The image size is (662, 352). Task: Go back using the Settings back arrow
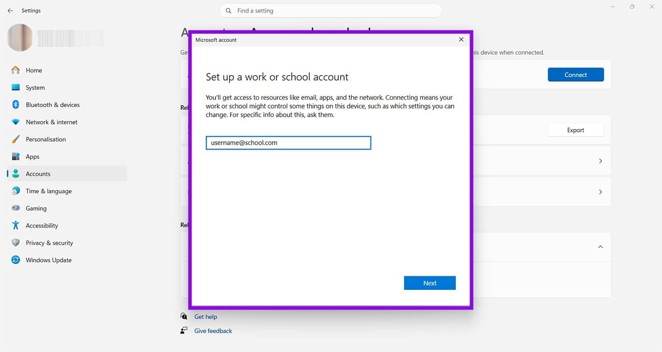click(x=10, y=10)
